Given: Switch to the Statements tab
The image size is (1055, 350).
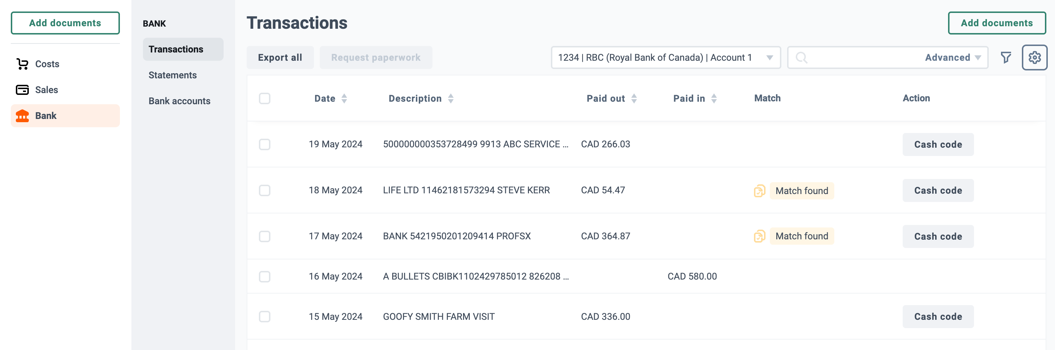Looking at the screenshot, I should pyautogui.click(x=172, y=75).
